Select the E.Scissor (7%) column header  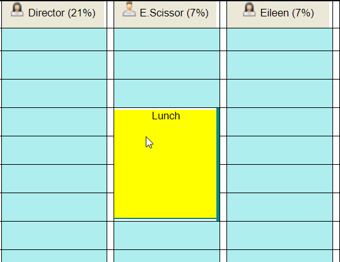[x=165, y=15]
